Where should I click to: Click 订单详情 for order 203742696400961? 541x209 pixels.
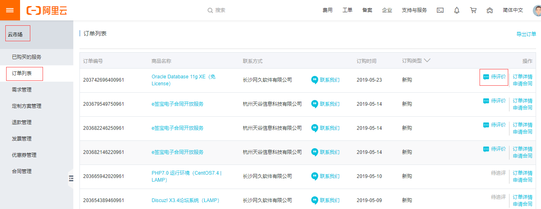[x=523, y=77]
